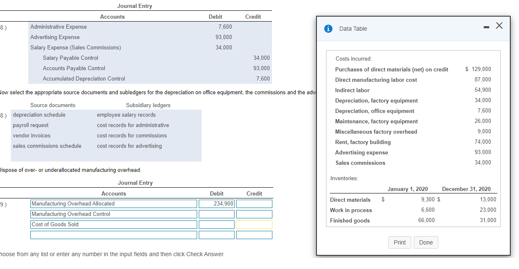Open the Manufacturing Overhead Allocated account selector
The width and height of the screenshot is (519, 269).
[114, 203]
